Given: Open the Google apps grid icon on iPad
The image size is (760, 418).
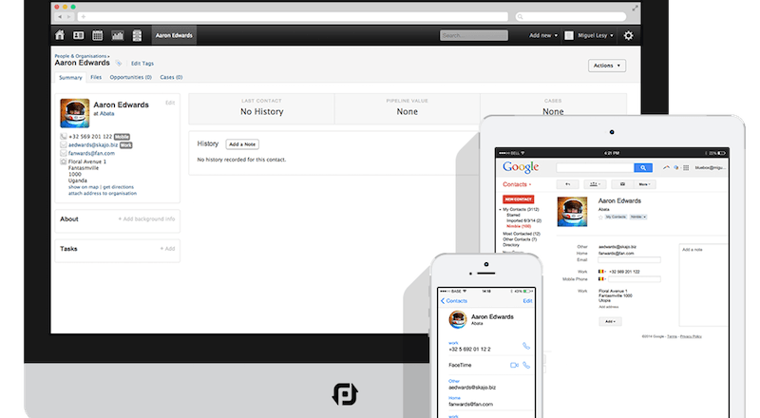Looking at the screenshot, I should 686,168.
